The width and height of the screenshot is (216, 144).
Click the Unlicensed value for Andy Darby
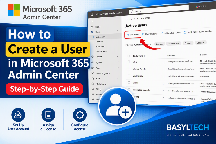pos(204,76)
